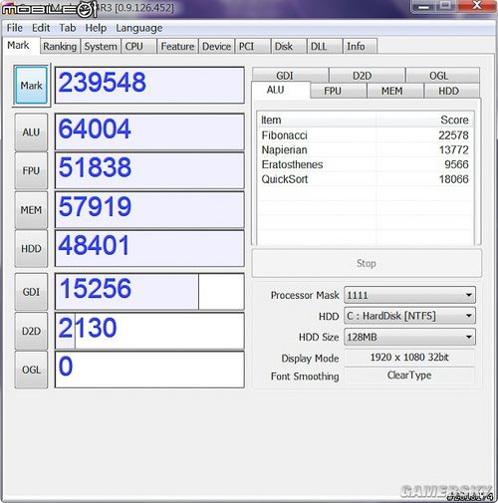Switch to the Ranking tab
The width and height of the screenshot is (498, 503).
click(60, 46)
